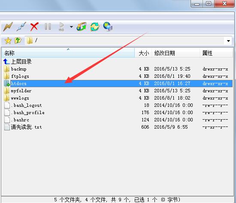Select the wwwlogs folder
This screenshot has height=203, width=236.
tap(20, 98)
